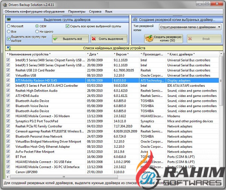Sort by Производитель column header
The height and width of the screenshot is (190, 226).
pyautogui.click(x=152, y=54)
